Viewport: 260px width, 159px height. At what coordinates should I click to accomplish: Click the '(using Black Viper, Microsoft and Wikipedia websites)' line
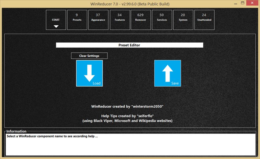click(x=127, y=121)
